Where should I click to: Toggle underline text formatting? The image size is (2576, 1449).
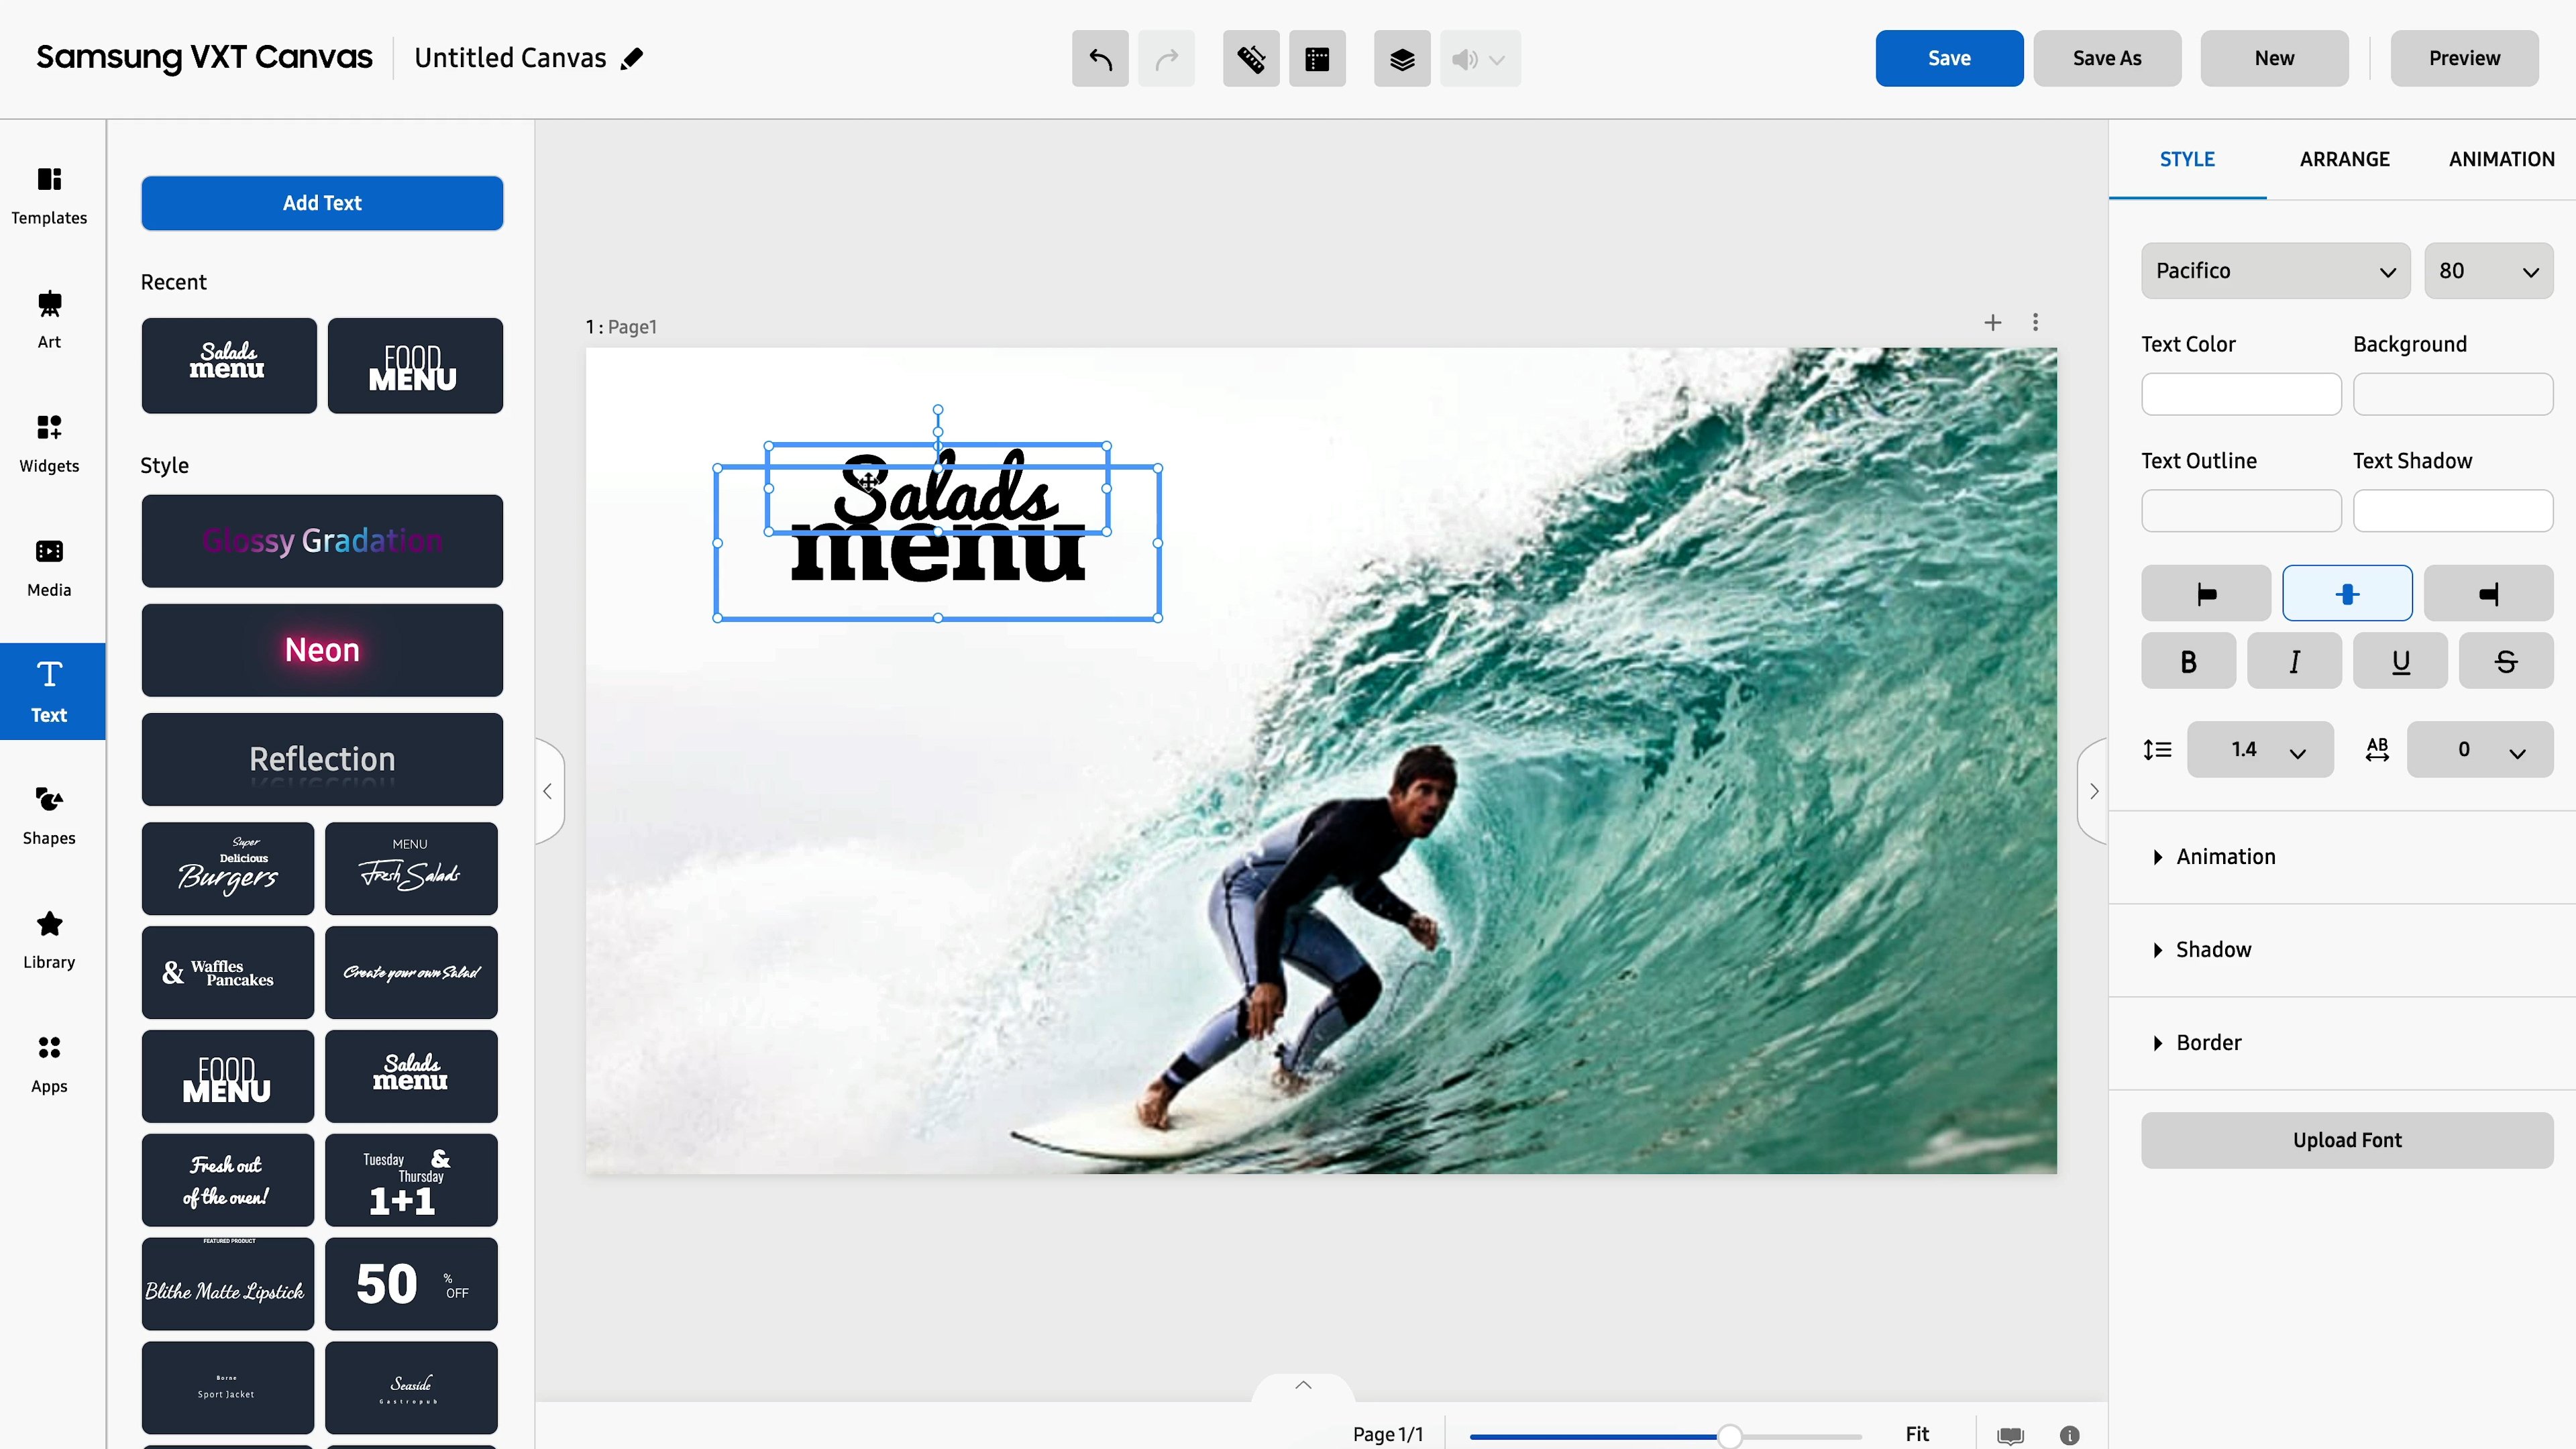2400,661
